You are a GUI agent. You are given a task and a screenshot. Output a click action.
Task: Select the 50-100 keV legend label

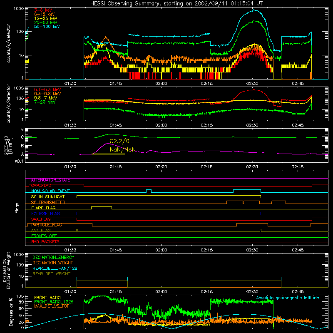point(47,27)
